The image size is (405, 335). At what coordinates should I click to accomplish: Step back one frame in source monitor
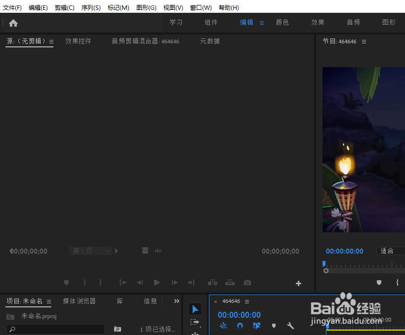pyautogui.click(x=140, y=283)
